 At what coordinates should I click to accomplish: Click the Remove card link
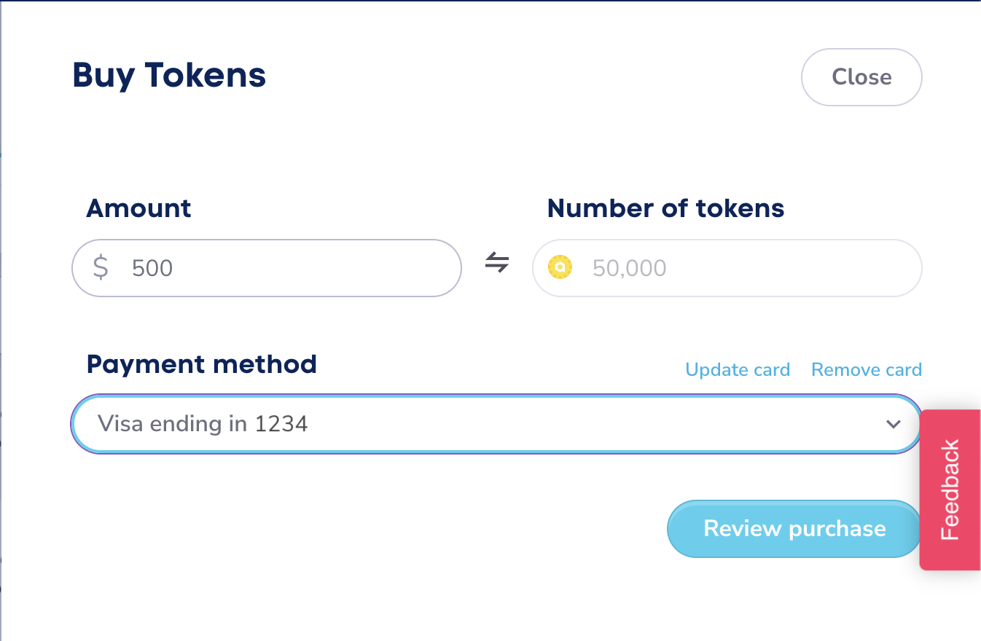click(866, 370)
